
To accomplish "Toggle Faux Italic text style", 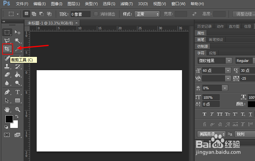I will click(x=212, y=114).
